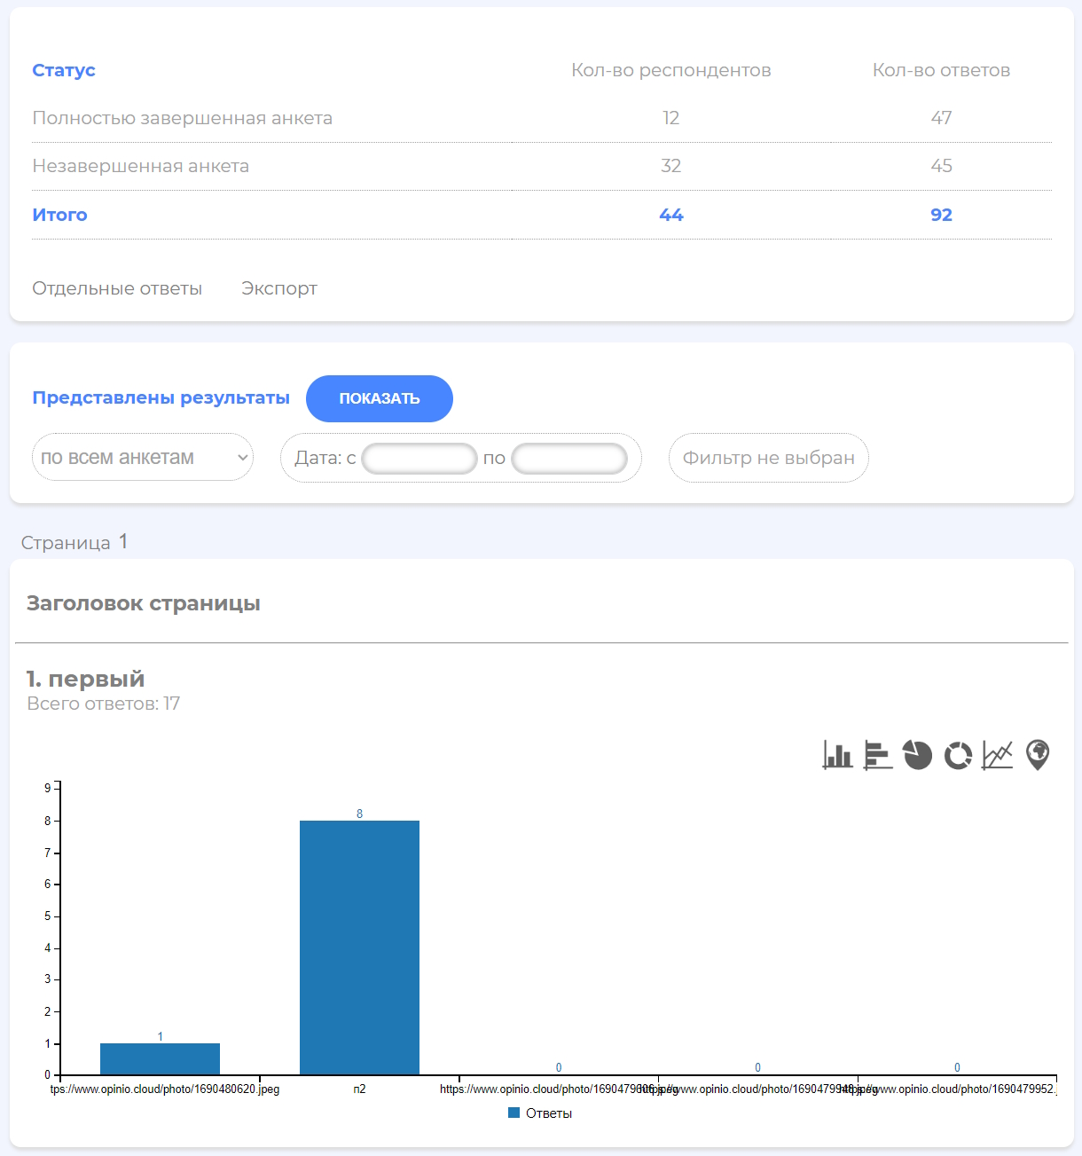Click total respondents value 44
1082x1156 pixels.
[671, 215]
